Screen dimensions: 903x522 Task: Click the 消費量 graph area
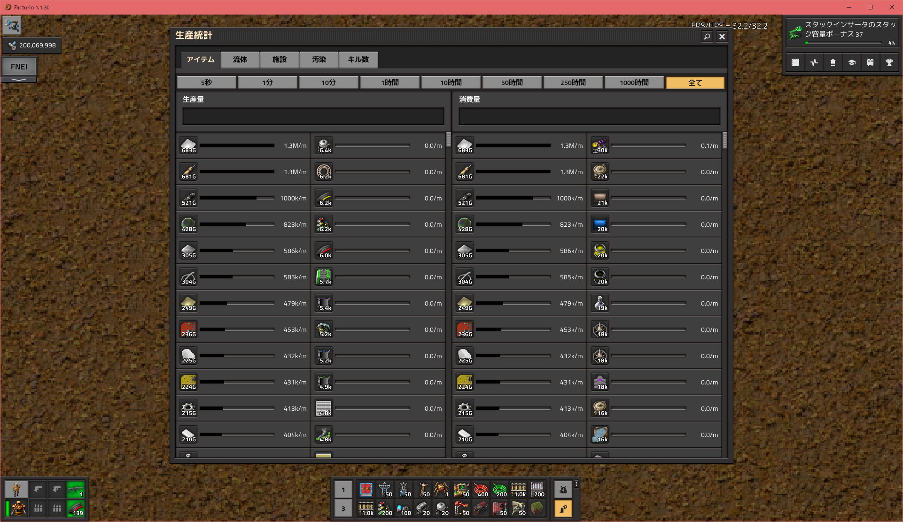[590, 116]
